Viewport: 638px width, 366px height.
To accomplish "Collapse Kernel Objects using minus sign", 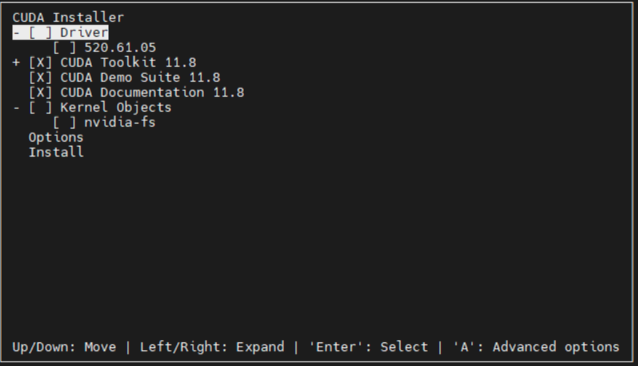I will [16, 107].
